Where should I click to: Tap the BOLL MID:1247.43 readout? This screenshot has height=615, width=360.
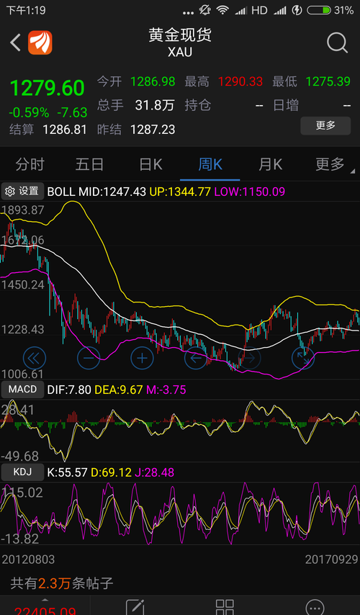pyautogui.click(x=96, y=192)
